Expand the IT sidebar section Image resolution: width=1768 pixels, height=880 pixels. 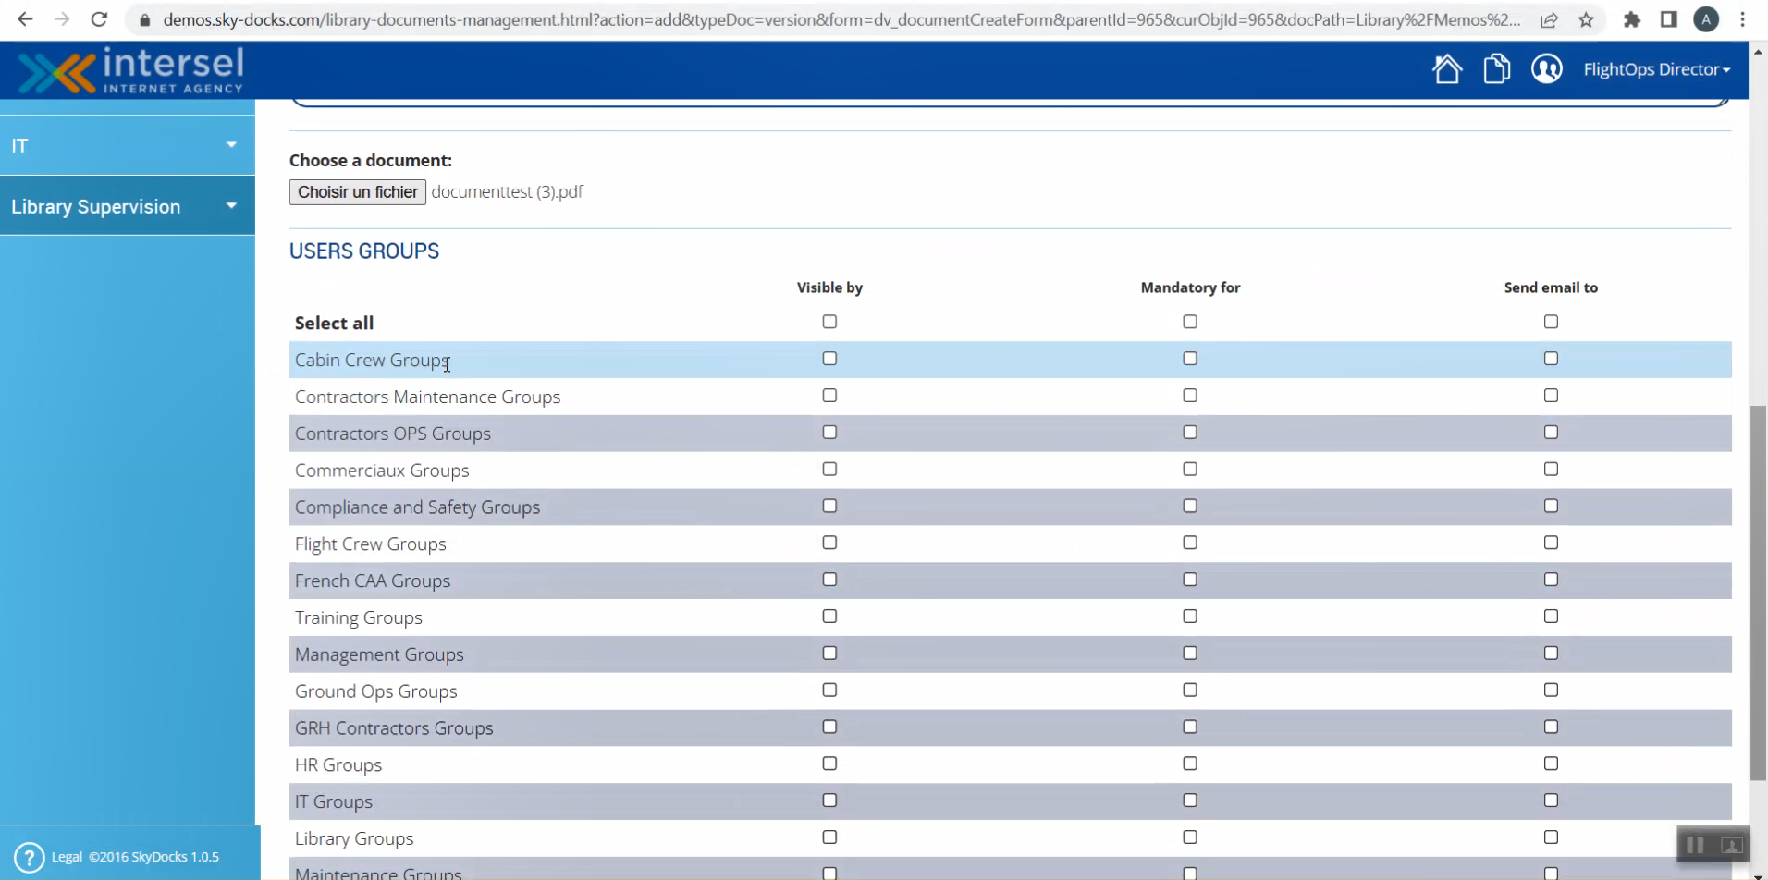pyautogui.click(x=128, y=145)
